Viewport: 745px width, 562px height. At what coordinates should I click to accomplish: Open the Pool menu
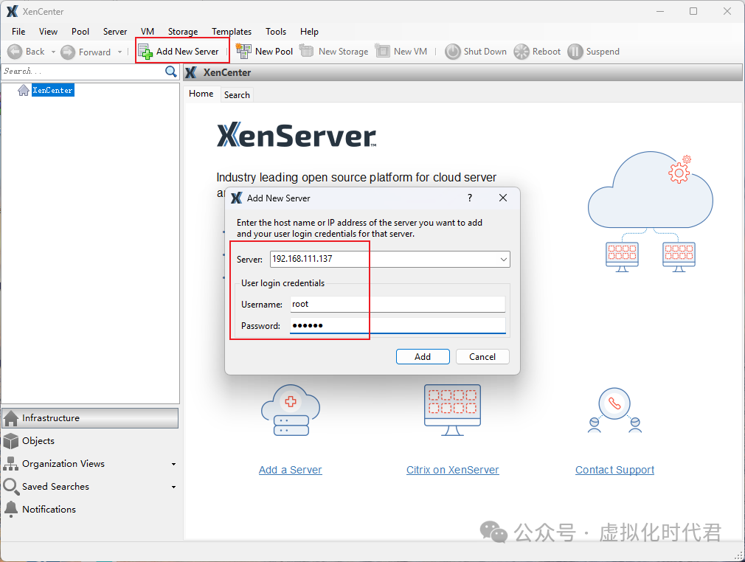pyautogui.click(x=80, y=32)
